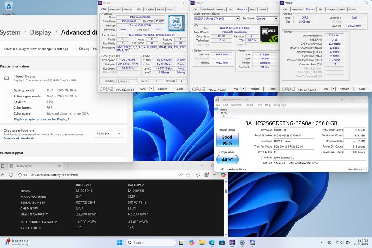Open the Copilot icon in Edge toolbar
The height and width of the screenshot is (248, 372).
pos(223,175)
